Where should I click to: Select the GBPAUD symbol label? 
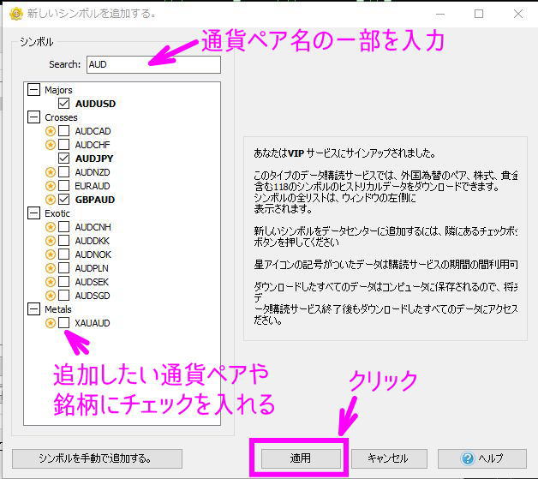[x=95, y=200]
